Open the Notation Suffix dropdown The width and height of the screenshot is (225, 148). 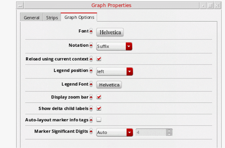point(114,46)
